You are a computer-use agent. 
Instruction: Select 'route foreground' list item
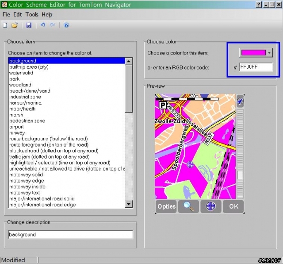point(67,145)
